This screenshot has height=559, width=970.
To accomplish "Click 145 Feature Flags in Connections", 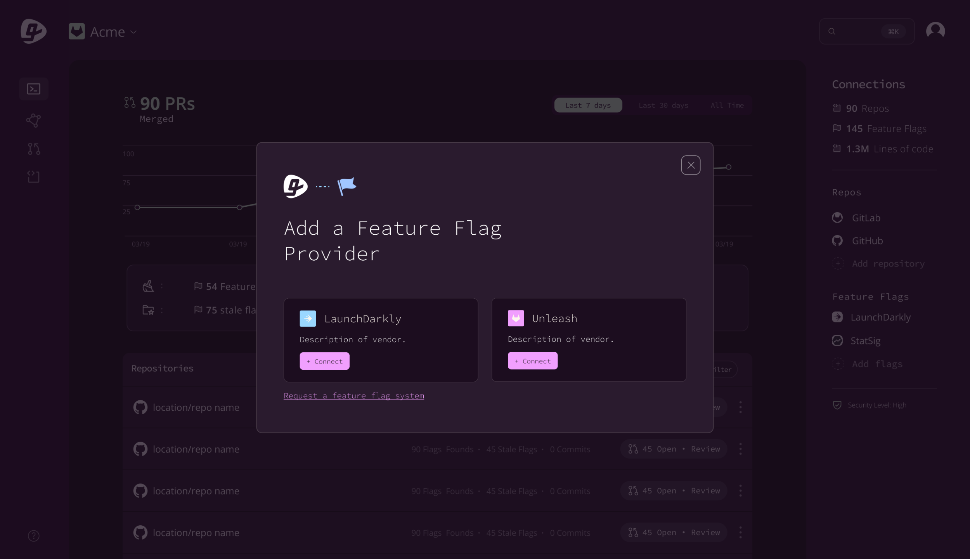I will click(879, 128).
